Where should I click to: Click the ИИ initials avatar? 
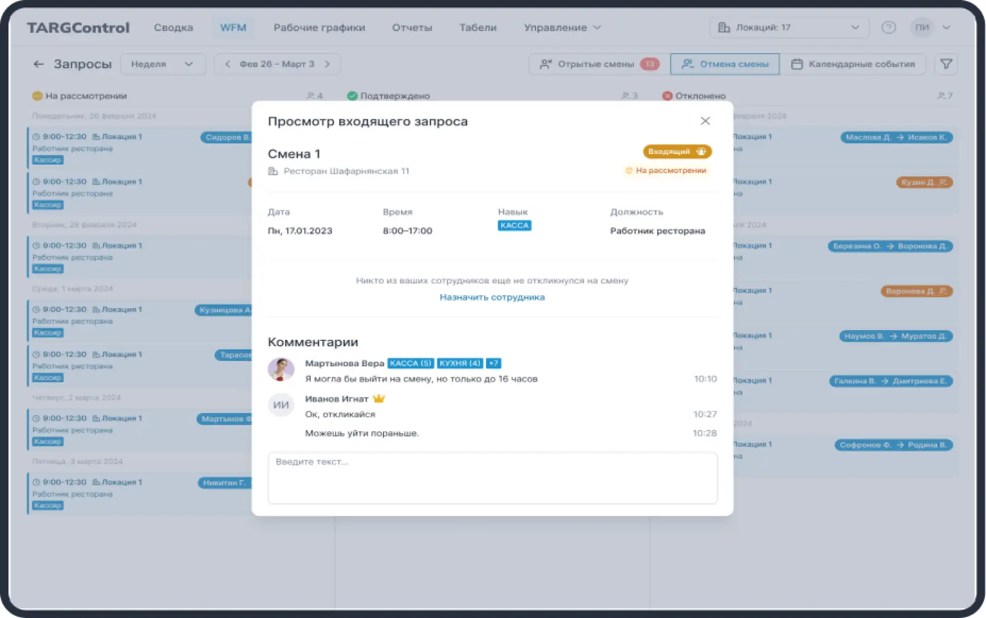tap(281, 405)
